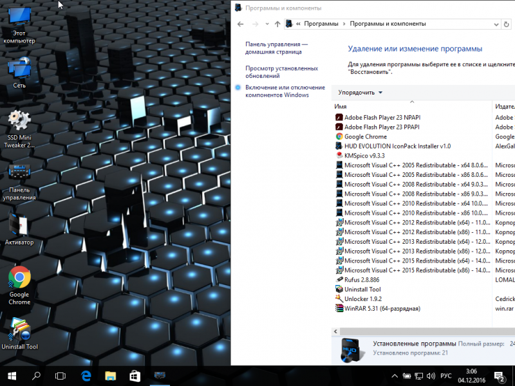Open the volume tray icon
515x386 pixels.
[431, 376]
